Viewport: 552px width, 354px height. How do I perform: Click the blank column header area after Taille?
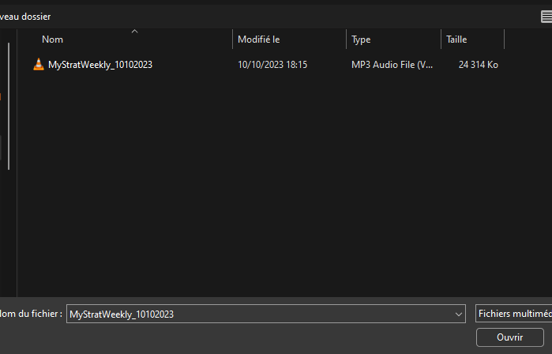tap(528, 40)
